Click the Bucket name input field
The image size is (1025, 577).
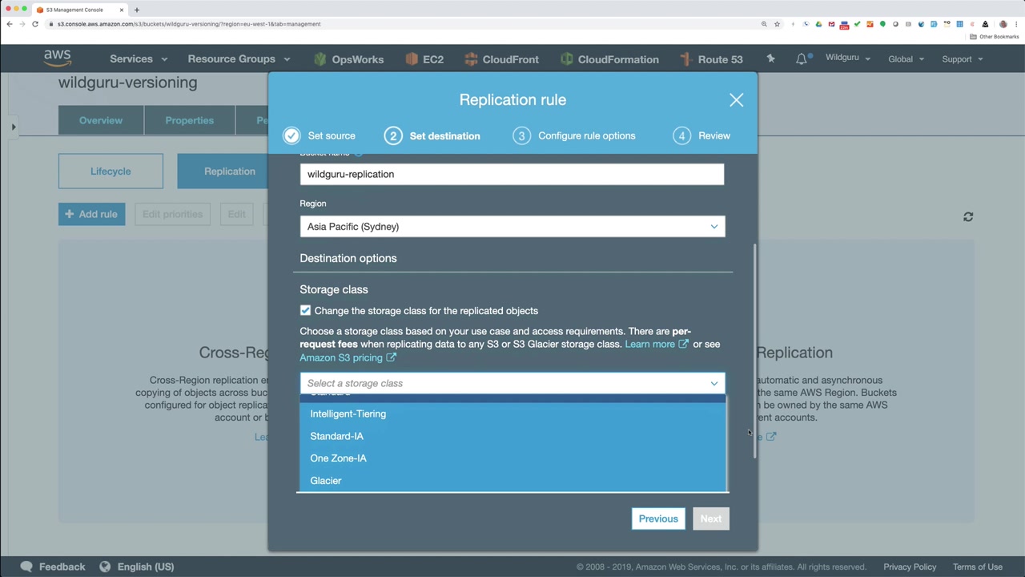pos(512,174)
